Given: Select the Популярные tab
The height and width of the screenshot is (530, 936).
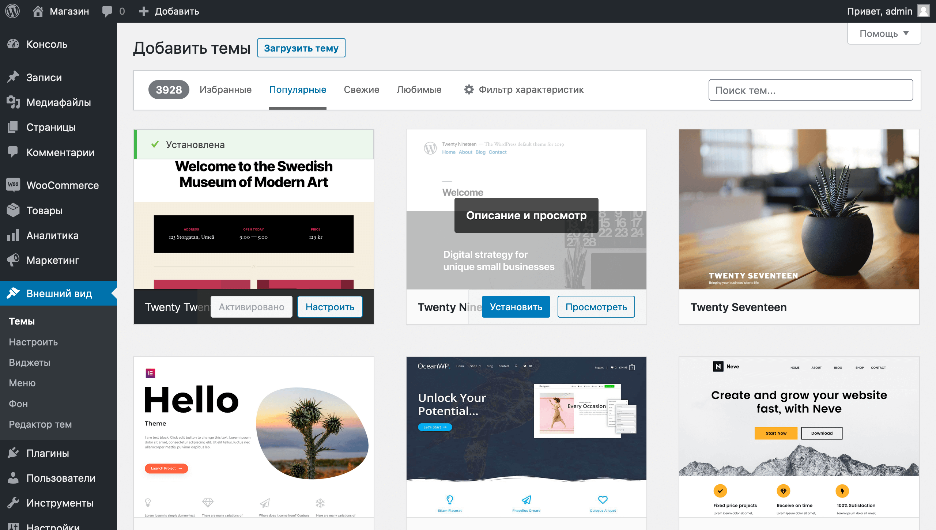Looking at the screenshot, I should 298,90.
